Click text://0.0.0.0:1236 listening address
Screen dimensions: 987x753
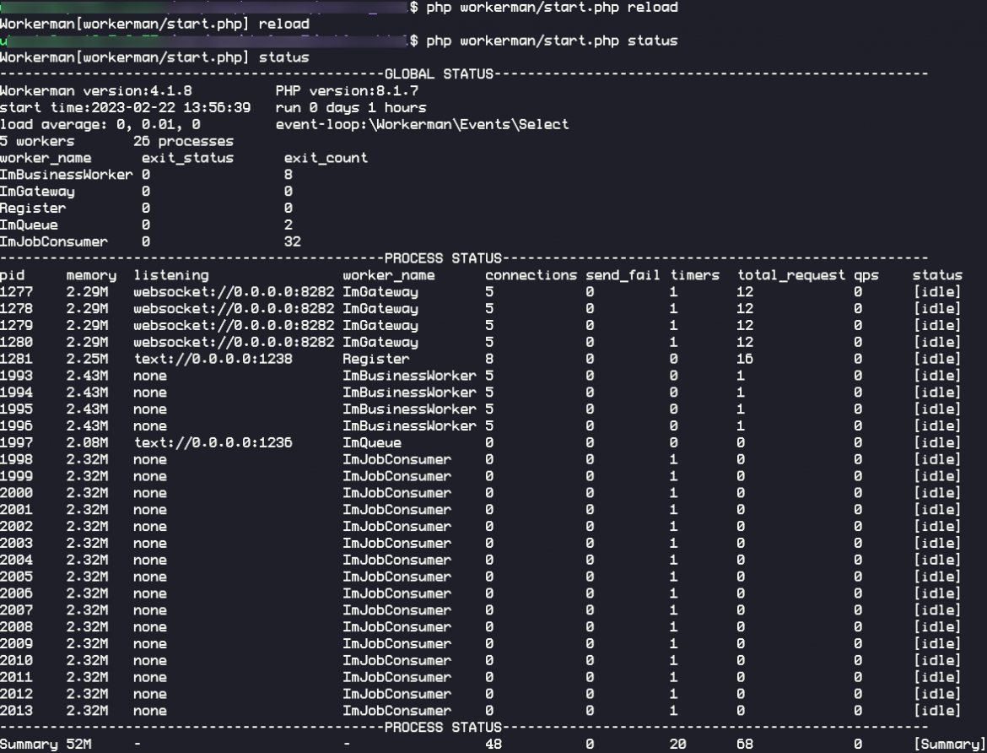click(x=213, y=442)
